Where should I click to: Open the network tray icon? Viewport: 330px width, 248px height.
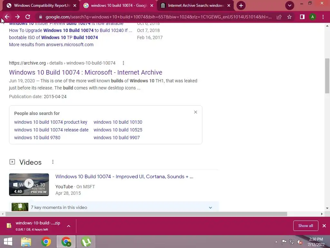point(292,242)
